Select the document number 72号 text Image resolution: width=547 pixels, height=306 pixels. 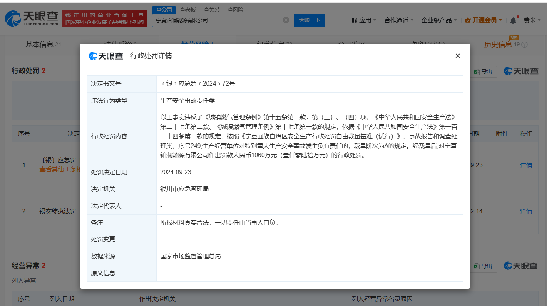228,83
